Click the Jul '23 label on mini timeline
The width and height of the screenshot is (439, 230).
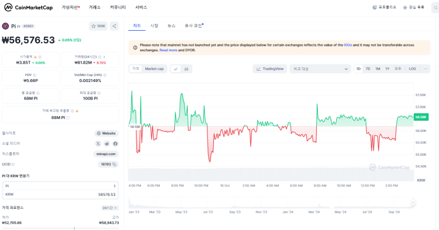click(x=208, y=212)
